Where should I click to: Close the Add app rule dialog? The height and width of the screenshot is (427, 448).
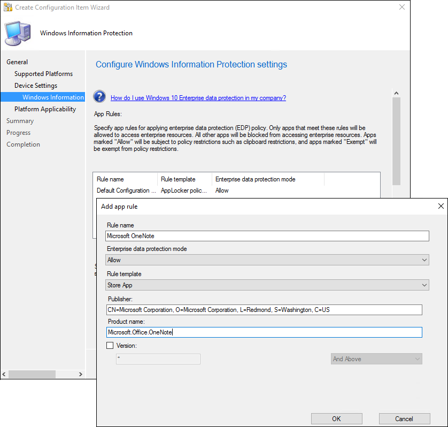pyautogui.click(x=441, y=206)
